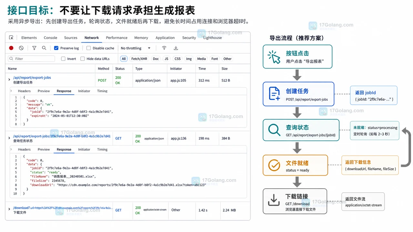Click the document-plus icon in 创建任务 step
Viewport: 413px width, 232px height.
[274, 93]
